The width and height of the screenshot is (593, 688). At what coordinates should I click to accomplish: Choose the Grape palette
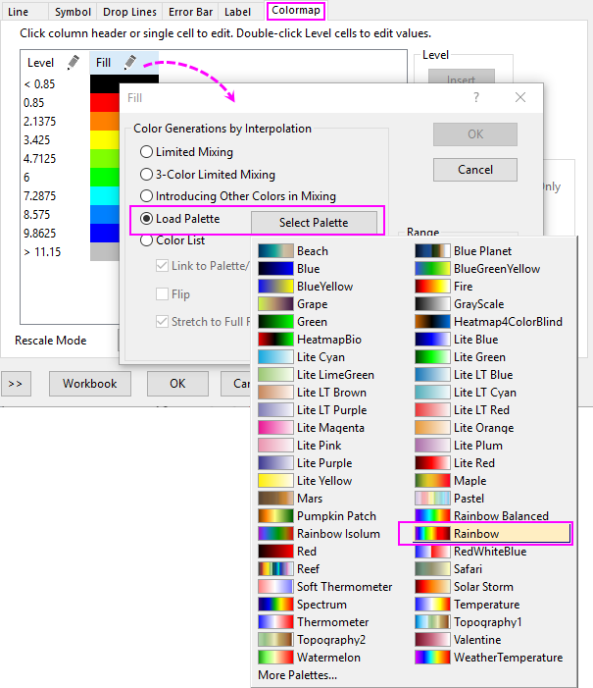tap(293, 304)
